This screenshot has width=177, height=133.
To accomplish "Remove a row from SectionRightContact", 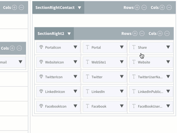I will (144, 8).
